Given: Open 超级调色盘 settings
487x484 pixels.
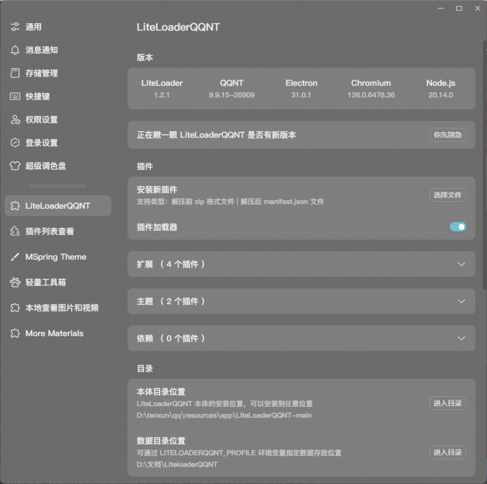Looking at the screenshot, I should (58, 166).
